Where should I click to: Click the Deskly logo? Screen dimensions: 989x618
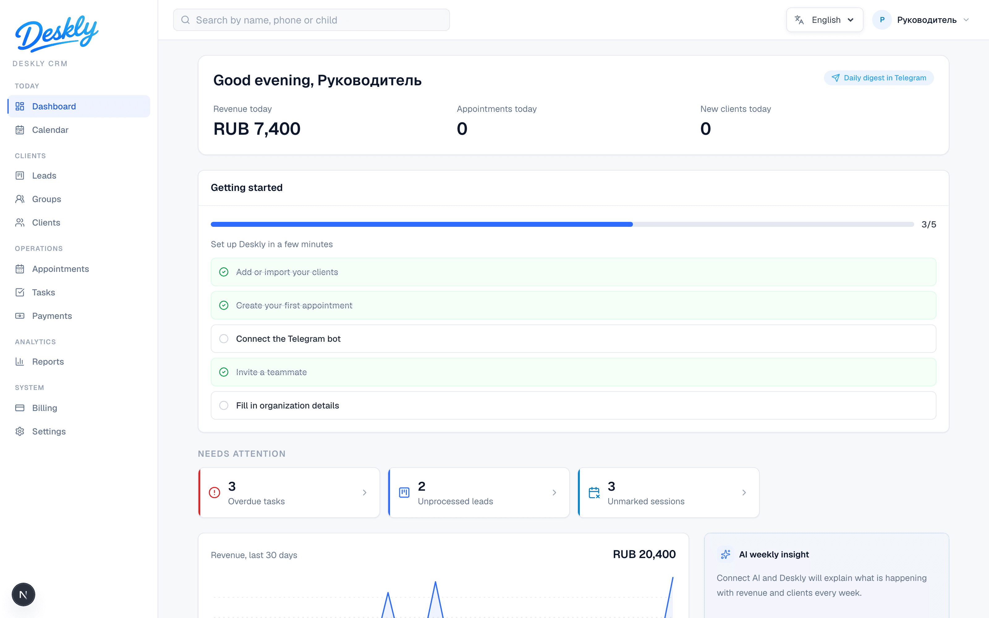point(56,34)
